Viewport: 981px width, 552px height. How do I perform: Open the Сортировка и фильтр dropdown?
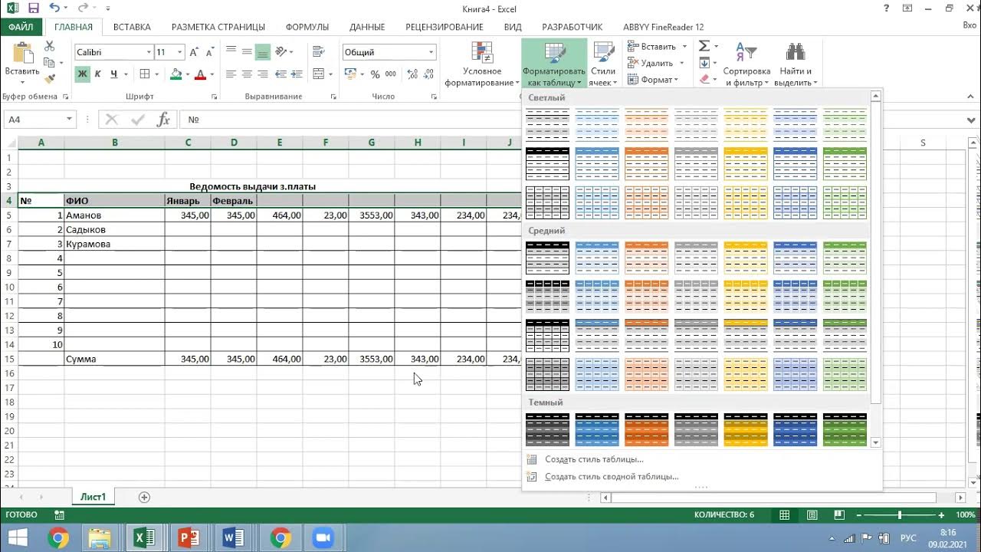746,64
